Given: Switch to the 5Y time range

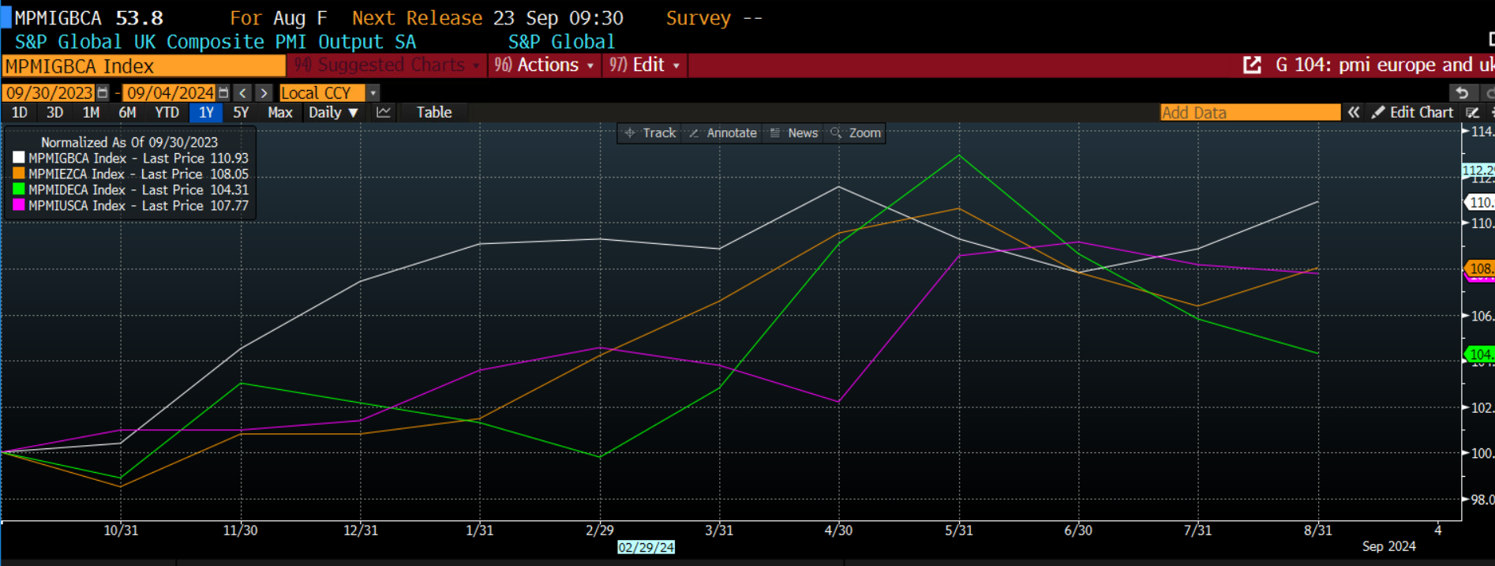Looking at the screenshot, I should click(x=241, y=112).
